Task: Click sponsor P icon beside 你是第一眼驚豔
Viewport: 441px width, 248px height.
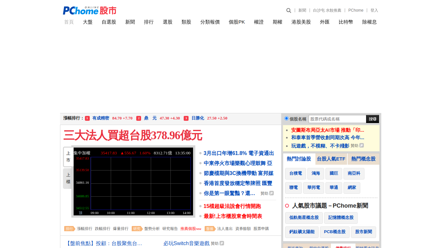Action: (x=272, y=193)
